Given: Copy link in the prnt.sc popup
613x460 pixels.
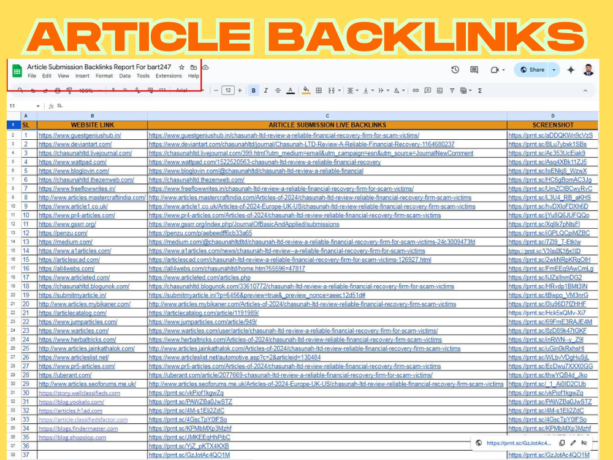Looking at the screenshot, I should pyautogui.click(x=562, y=442).
